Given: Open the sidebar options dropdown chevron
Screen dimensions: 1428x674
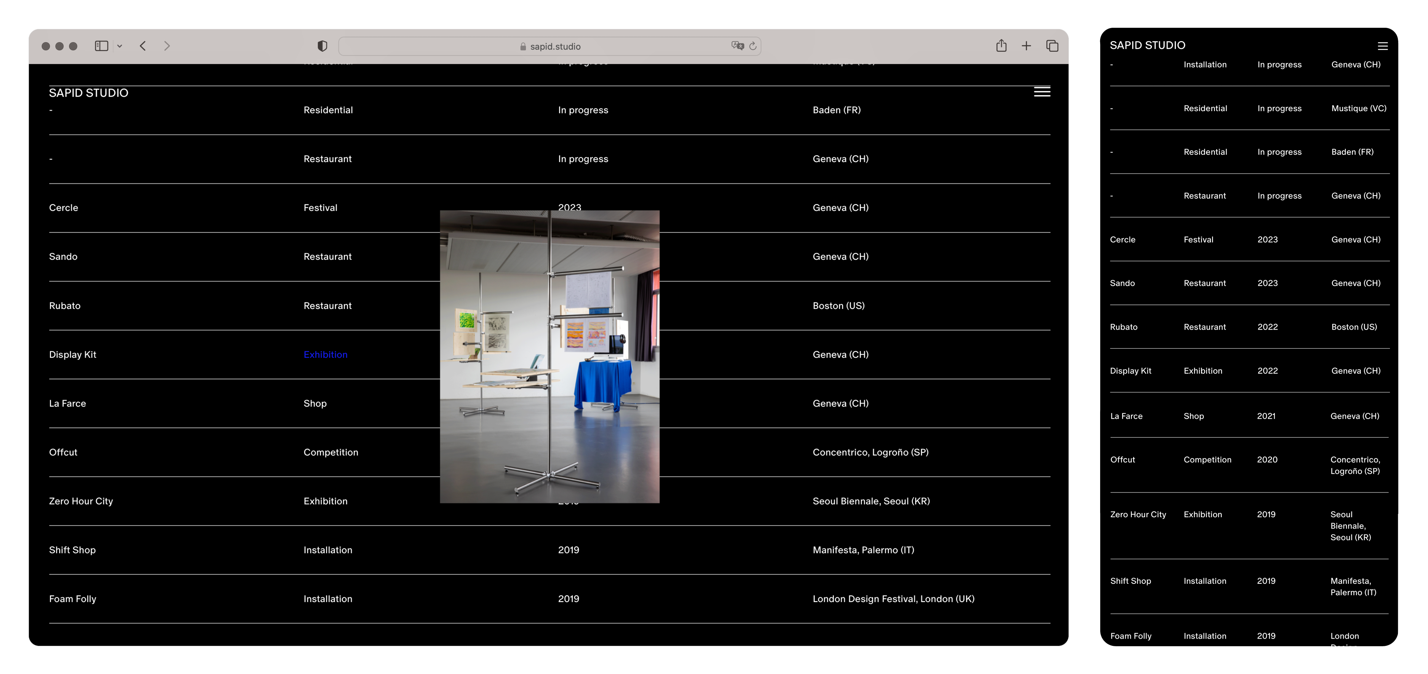Looking at the screenshot, I should pyautogui.click(x=120, y=46).
